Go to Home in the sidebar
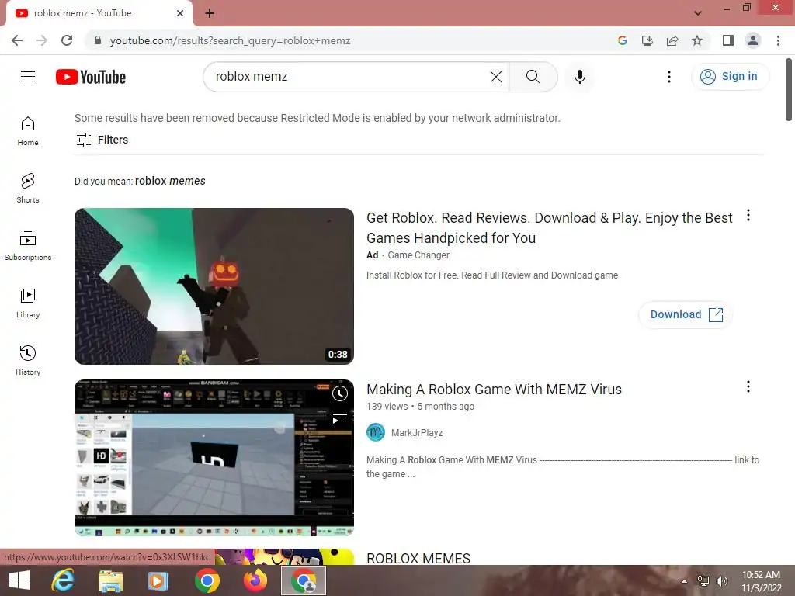Image resolution: width=795 pixels, height=596 pixels. click(x=28, y=131)
